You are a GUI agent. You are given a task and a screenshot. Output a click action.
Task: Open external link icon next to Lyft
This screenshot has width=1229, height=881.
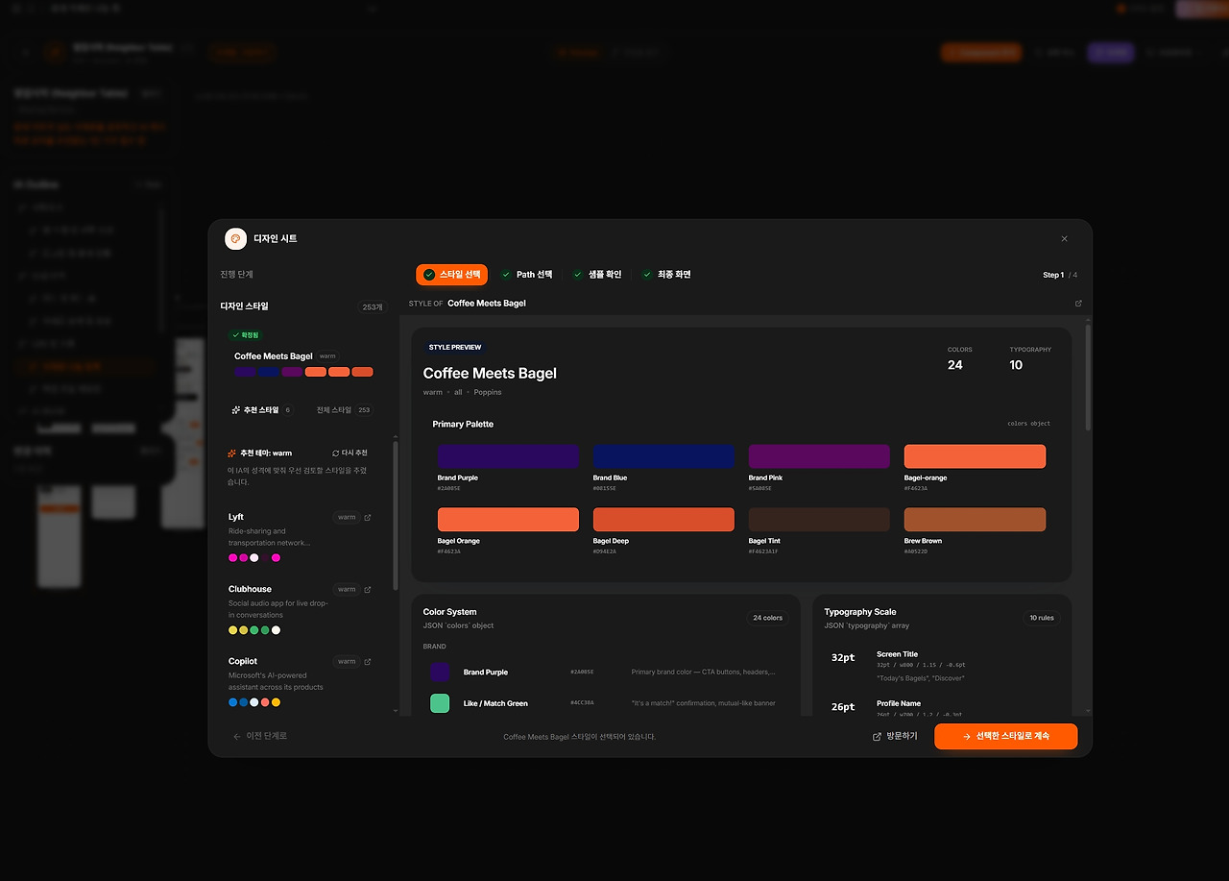[368, 517]
